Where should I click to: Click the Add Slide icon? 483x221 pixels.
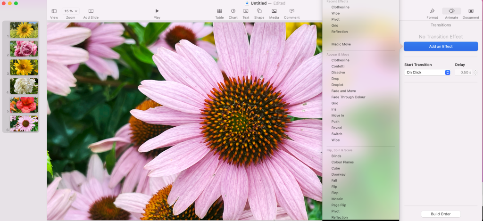click(x=91, y=11)
